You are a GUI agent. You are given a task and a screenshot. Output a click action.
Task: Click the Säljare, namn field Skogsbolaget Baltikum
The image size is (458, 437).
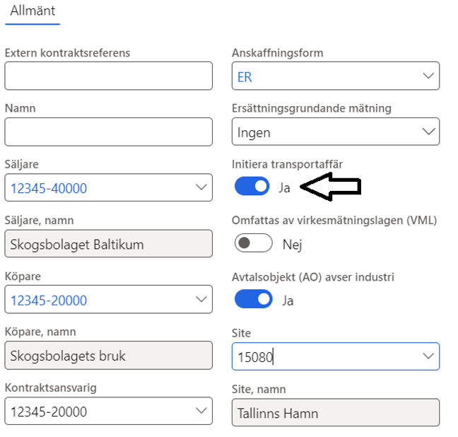coord(108,243)
